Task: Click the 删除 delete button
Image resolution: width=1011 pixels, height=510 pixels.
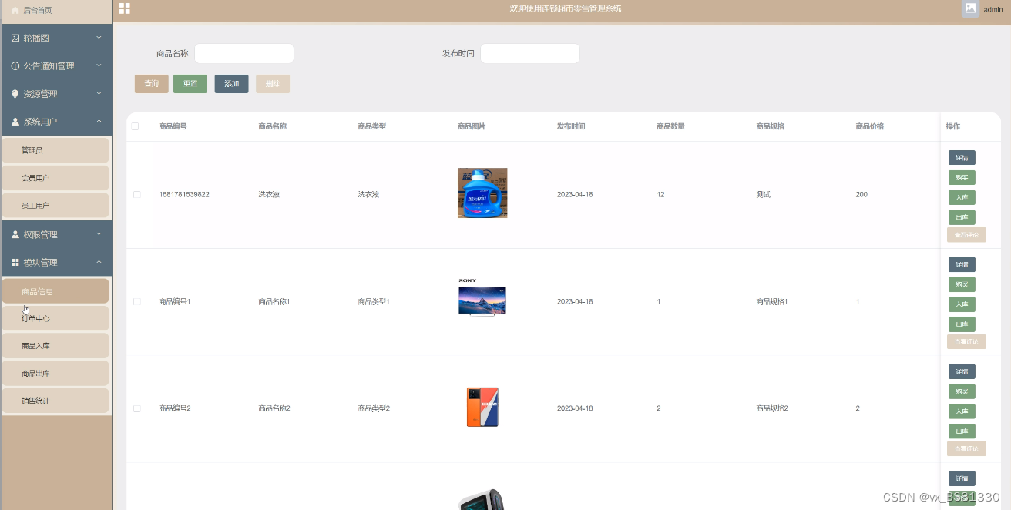Action: click(x=273, y=84)
